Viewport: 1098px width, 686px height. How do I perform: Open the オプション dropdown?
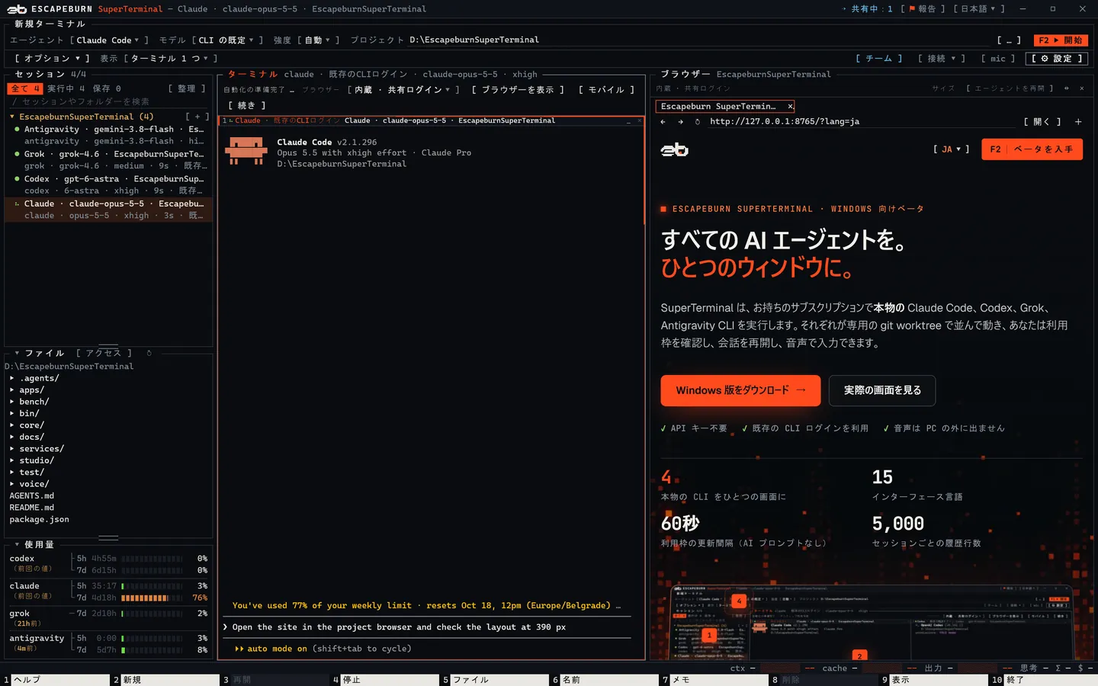[52, 59]
